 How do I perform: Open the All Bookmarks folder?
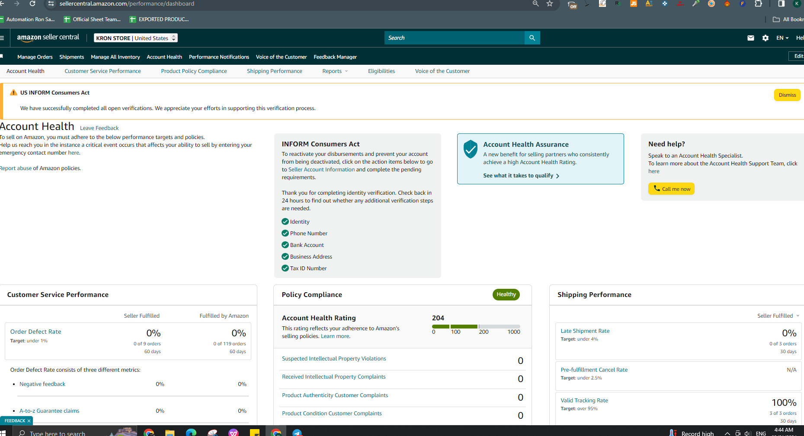(x=788, y=19)
